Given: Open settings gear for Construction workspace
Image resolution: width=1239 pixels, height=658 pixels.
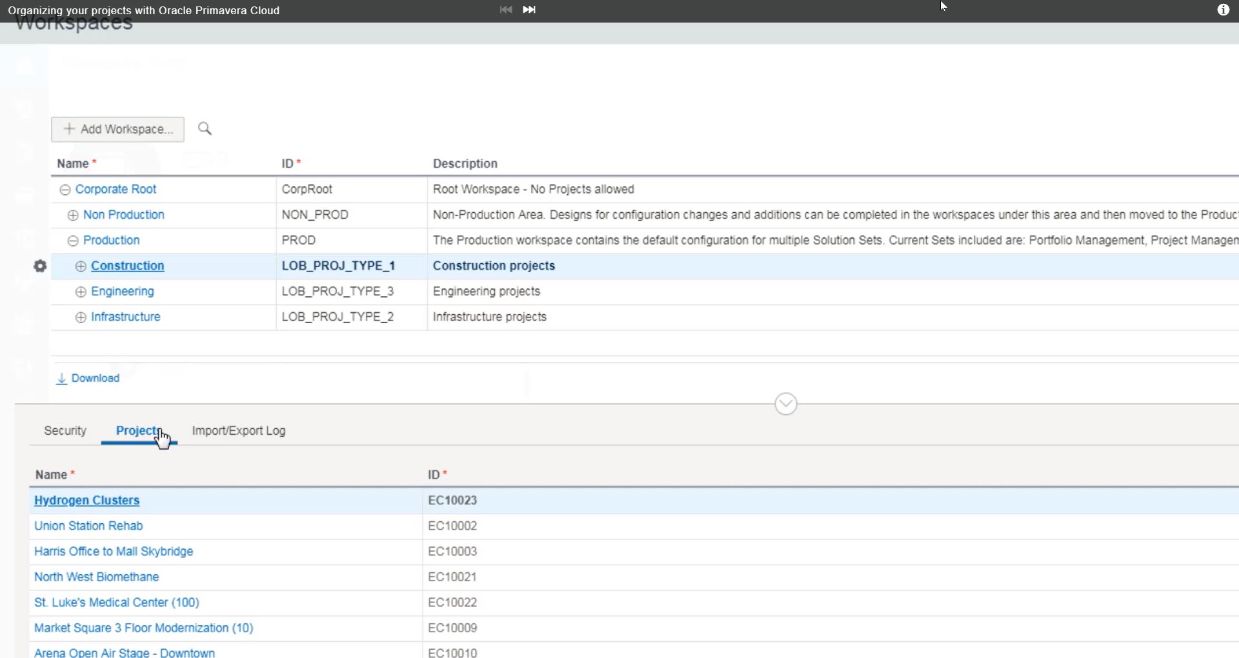Looking at the screenshot, I should 39,266.
